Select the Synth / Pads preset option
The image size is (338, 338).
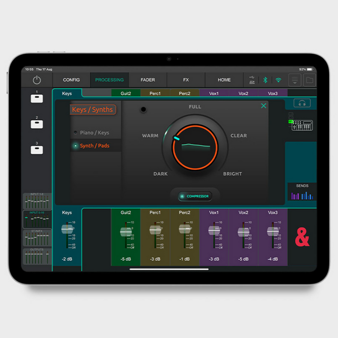(94, 146)
